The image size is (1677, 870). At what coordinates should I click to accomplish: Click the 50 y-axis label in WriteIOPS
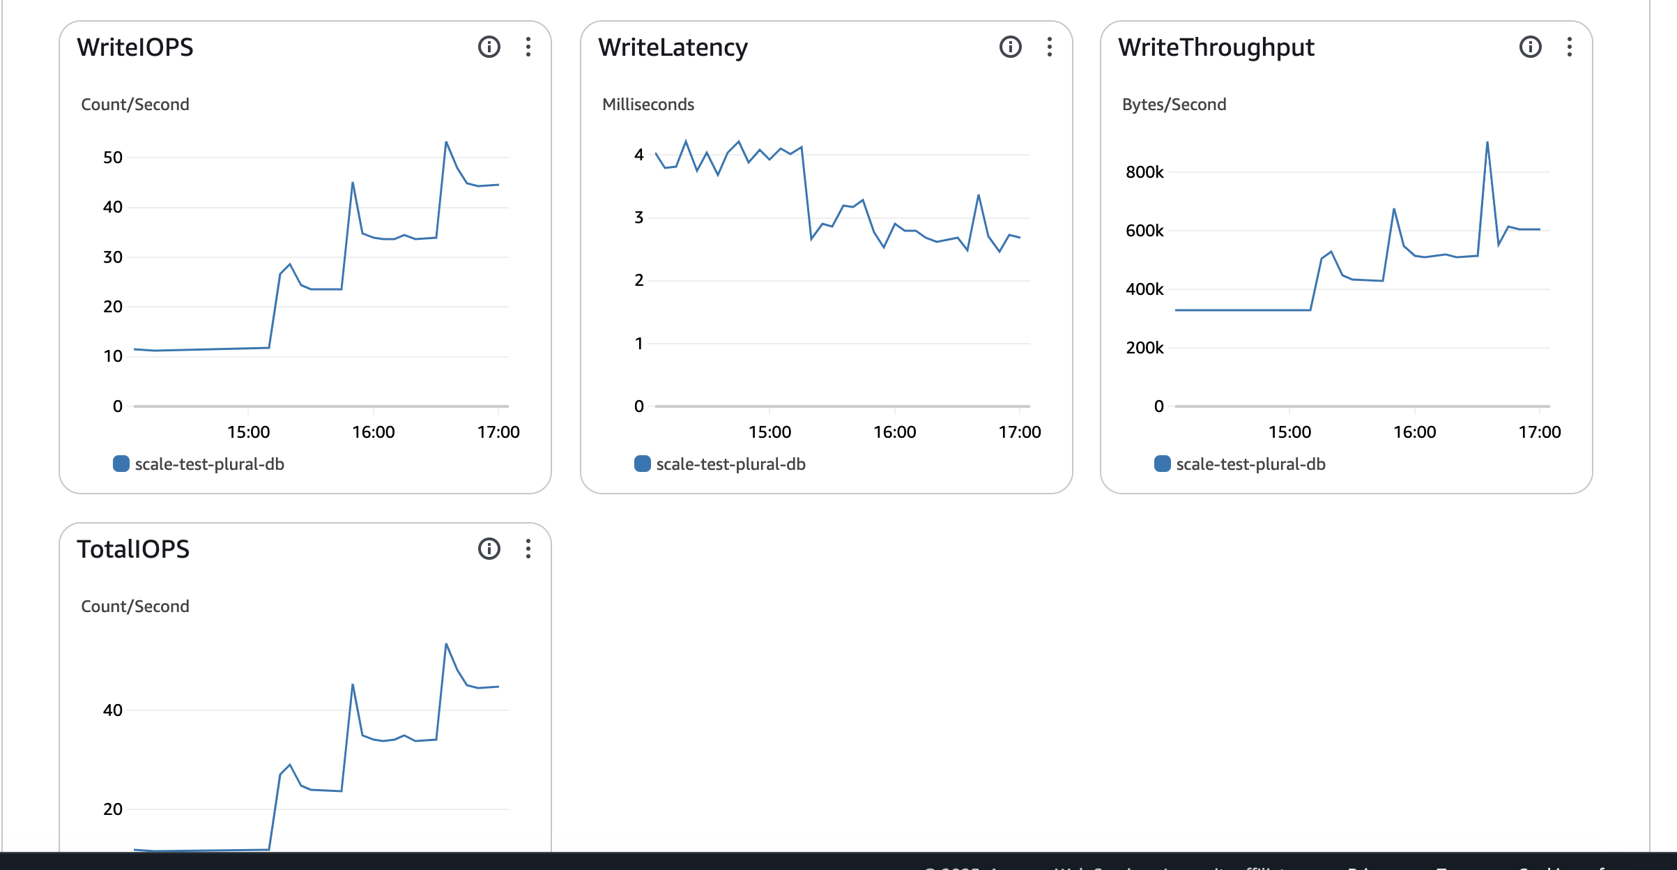[113, 158]
